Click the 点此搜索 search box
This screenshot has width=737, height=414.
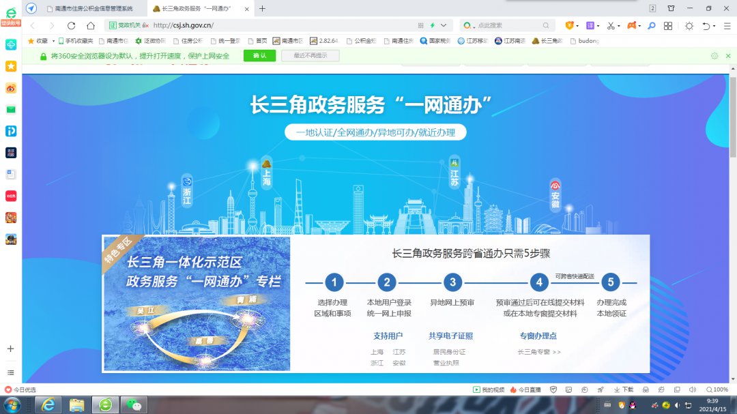pos(508,25)
